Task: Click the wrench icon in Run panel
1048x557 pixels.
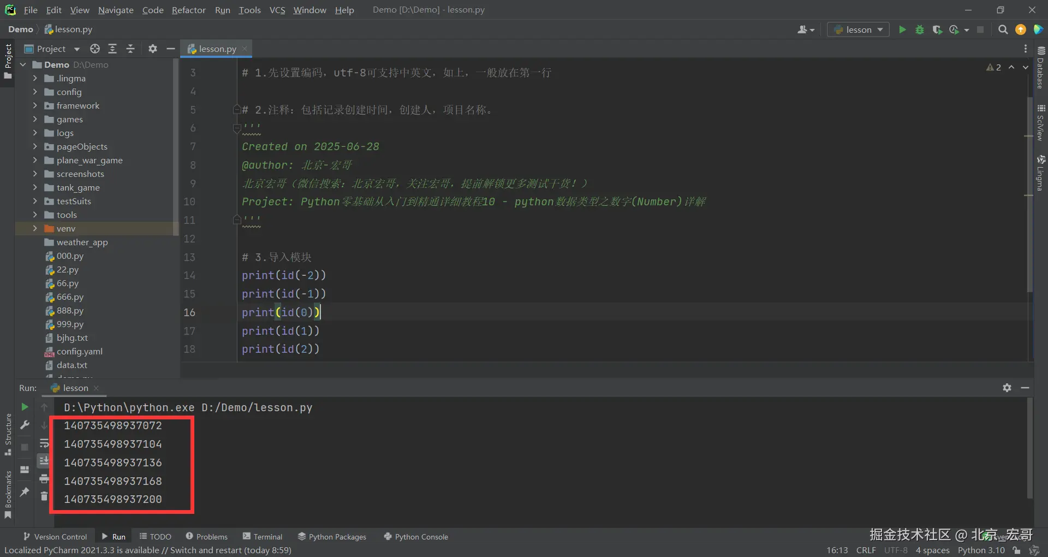Action: 25,425
